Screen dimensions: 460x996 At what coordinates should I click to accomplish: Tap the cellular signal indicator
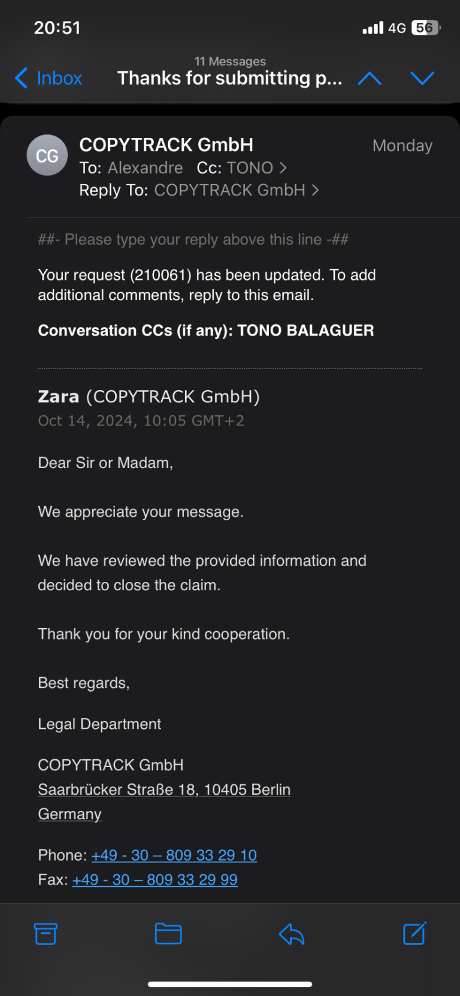(372, 27)
